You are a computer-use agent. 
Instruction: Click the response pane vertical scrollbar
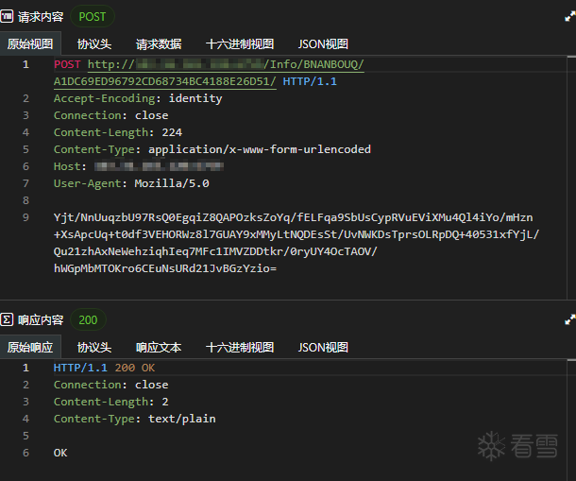pyautogui.click(x=571, y=420)
